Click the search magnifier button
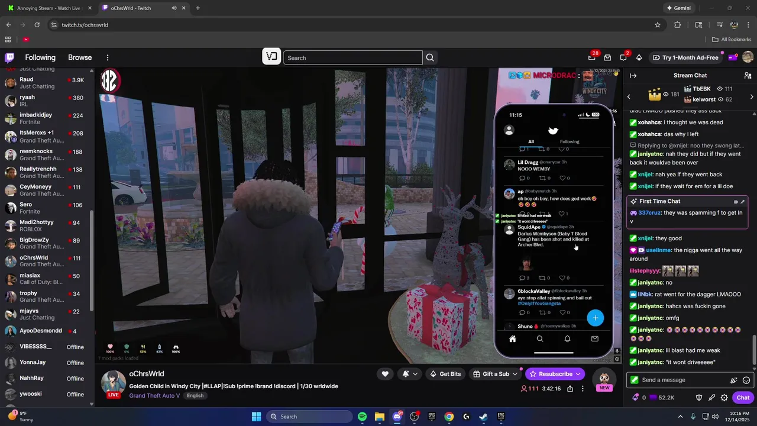 pos(430,57)
